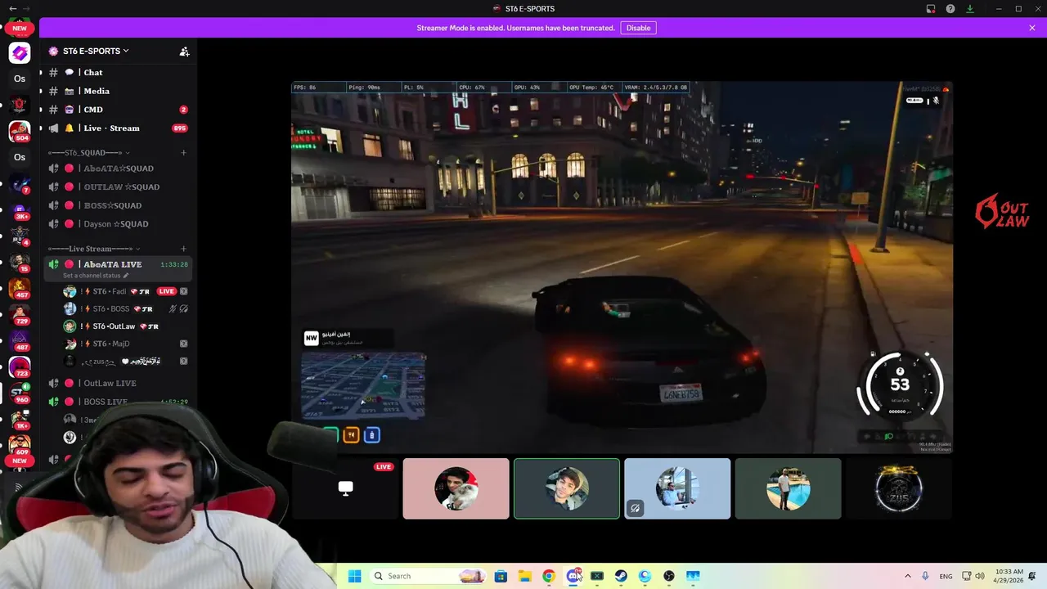
Task: Select user ST6 • MajD in voice list
Action: (127, 344)
